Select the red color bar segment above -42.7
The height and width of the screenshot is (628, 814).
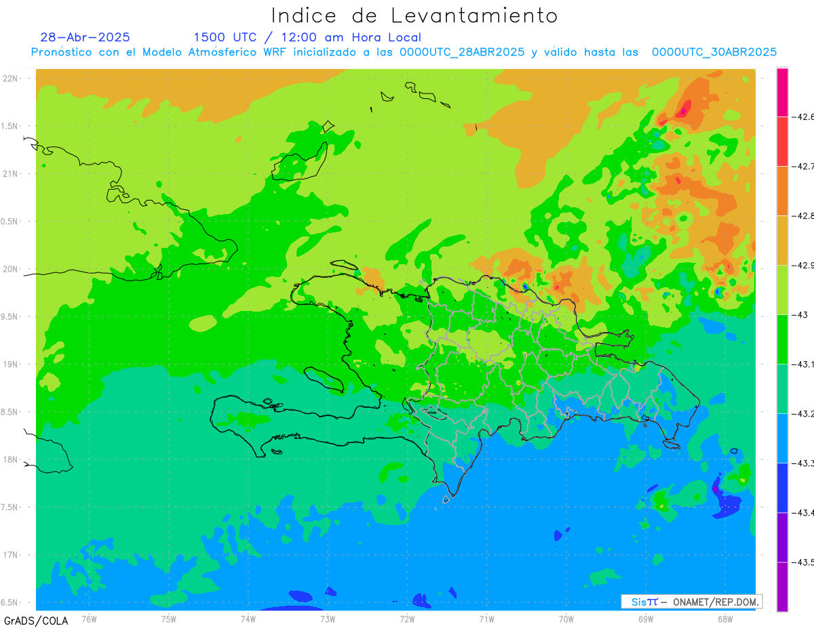(782, 141)
